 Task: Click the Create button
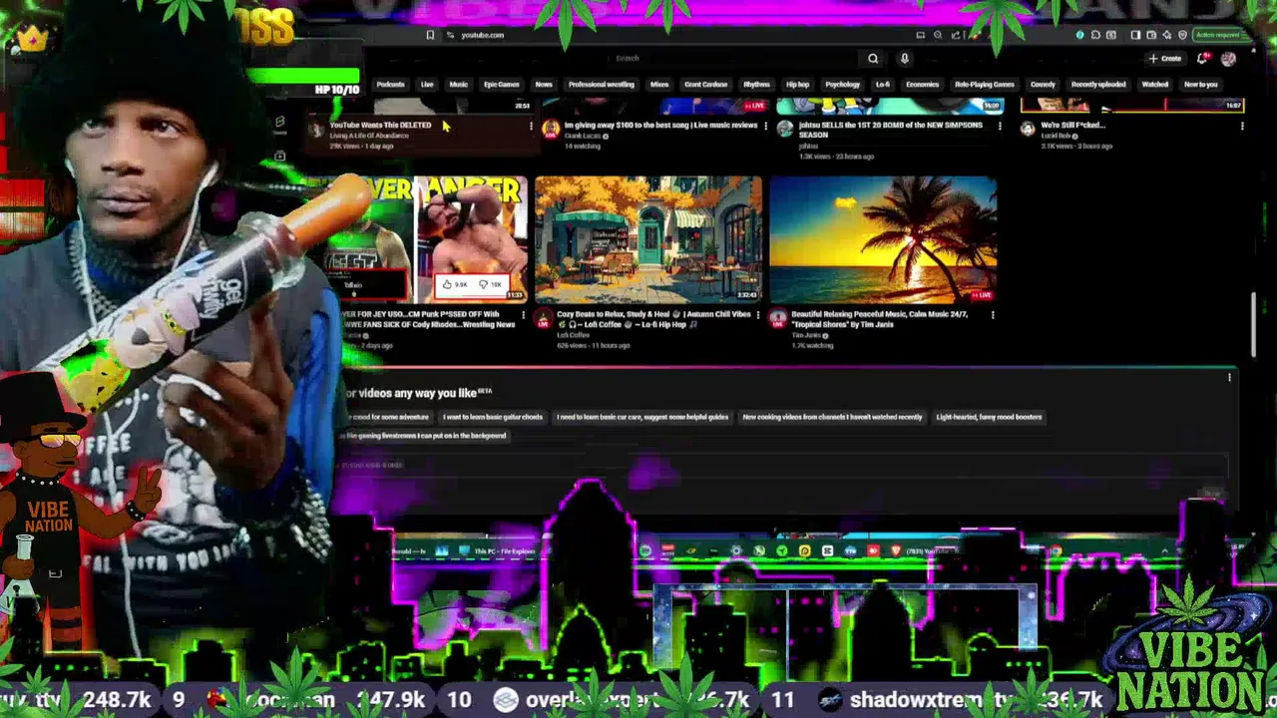point(1165,59)
